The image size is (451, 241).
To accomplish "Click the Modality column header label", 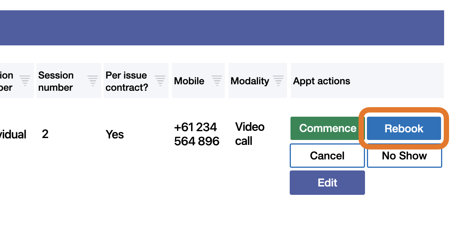I will pos(250,81).
